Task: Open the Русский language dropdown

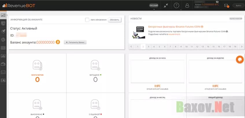Action: pos(154,5)
